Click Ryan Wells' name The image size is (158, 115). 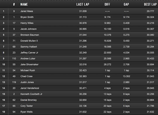coord(27,112)
